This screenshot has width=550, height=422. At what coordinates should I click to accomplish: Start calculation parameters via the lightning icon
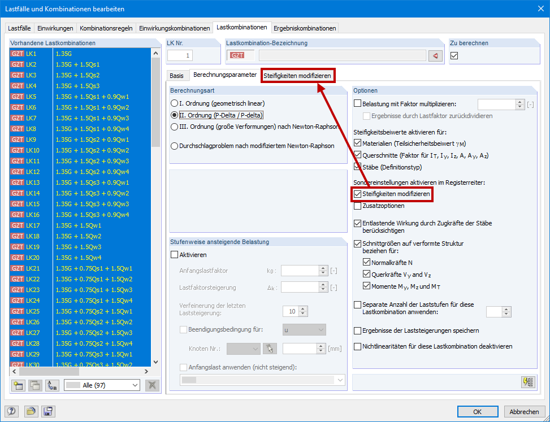click(527, 382)
